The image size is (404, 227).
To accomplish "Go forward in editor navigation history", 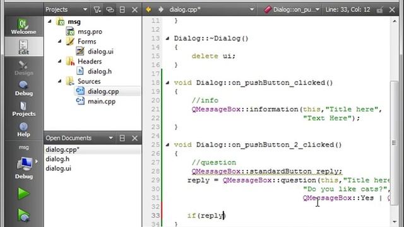I will (x=161, y=10).
